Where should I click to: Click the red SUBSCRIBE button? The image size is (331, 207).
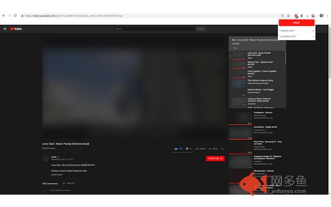tap(215, 158)
